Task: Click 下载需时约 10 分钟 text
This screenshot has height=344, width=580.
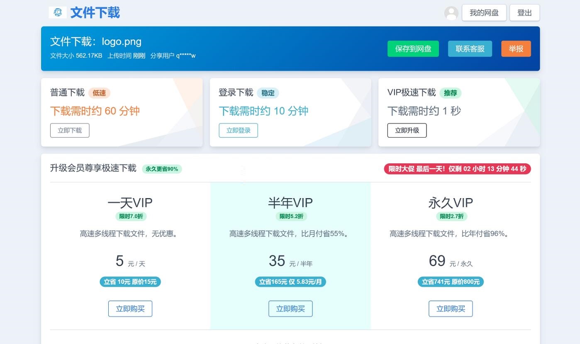Action: (263, 111)
